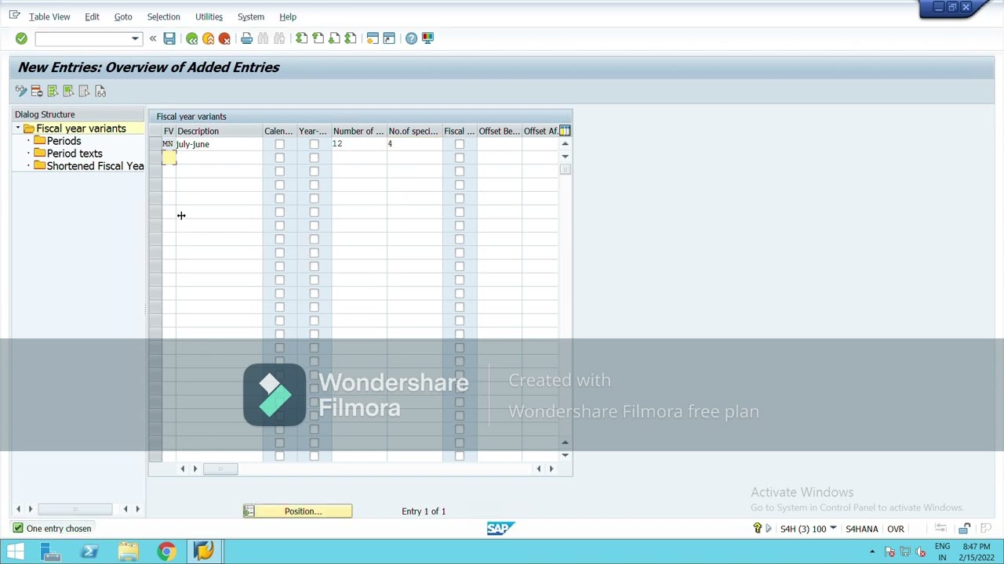The image size is (1004, 564).
Task: Click the Previous page icon
Action: point(318,38)
